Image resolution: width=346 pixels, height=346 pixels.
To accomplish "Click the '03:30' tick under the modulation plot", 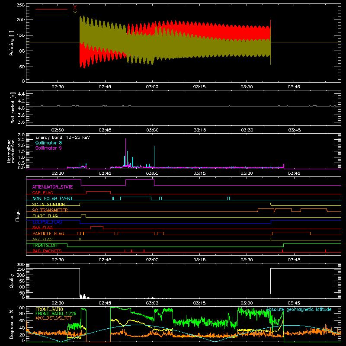I will (247, 173).
